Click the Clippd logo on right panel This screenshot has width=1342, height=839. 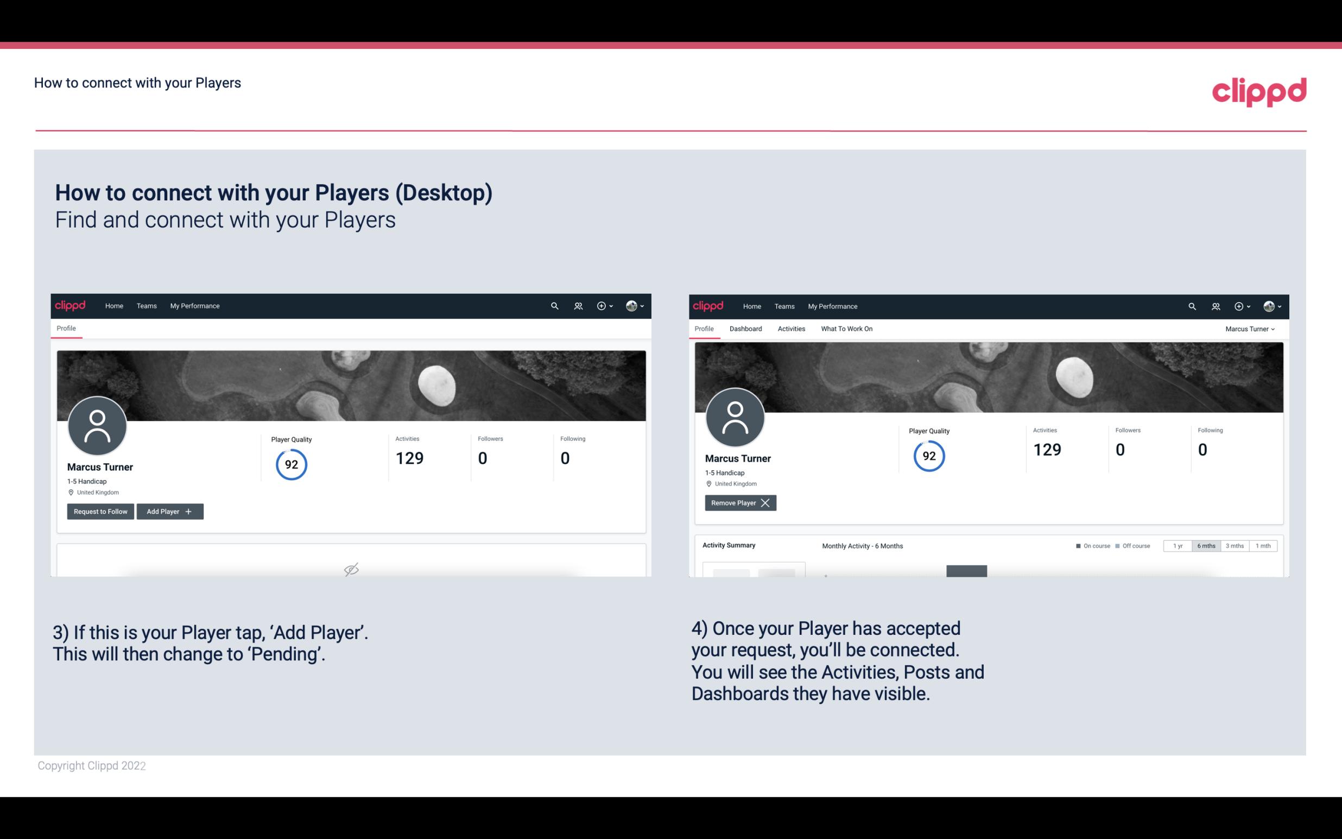[x=708, y=306]
